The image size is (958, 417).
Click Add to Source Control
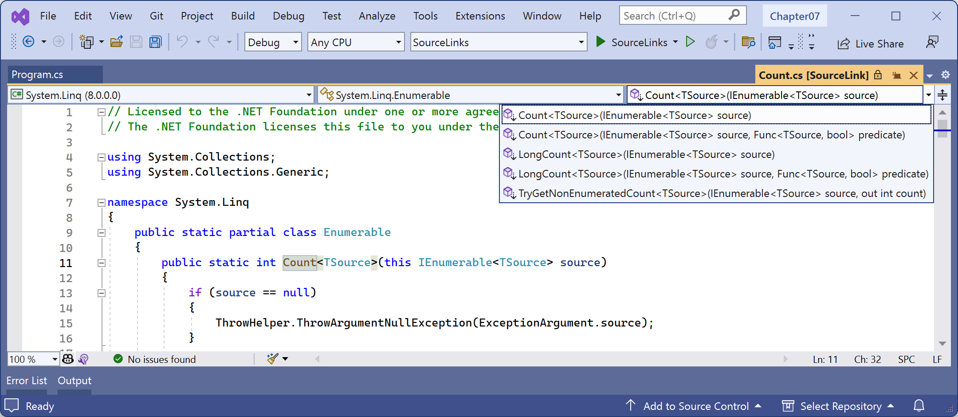click(x=694, y=406)
